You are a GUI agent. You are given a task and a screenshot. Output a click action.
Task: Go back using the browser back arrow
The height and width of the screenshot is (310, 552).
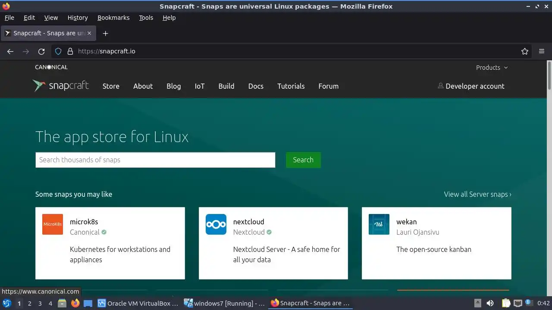(x=10, y=51)
